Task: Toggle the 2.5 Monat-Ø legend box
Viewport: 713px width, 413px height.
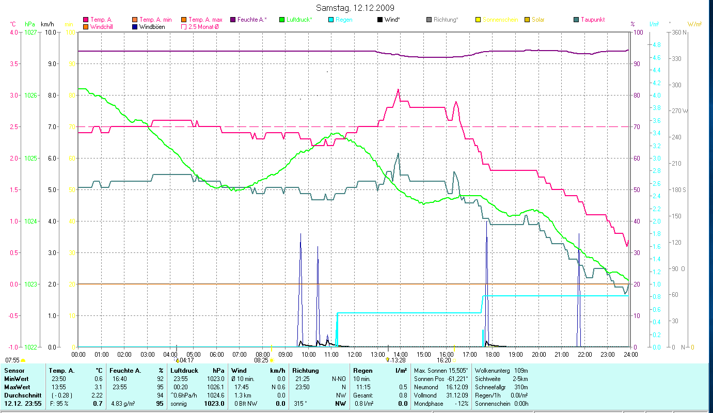Action: [x=184, y=26]
